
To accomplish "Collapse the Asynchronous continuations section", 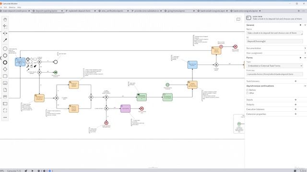I will [x=305, y=86].
